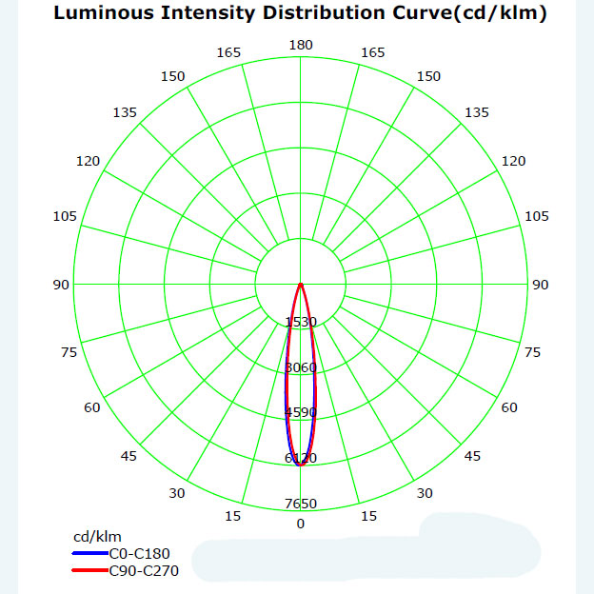The image size is (594, 594).
Task: Click the 75 label on the left side
Action: click(69, 352)
